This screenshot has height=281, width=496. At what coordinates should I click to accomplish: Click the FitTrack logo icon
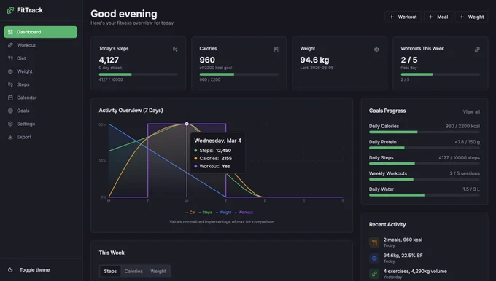click(x=10, y=10)
